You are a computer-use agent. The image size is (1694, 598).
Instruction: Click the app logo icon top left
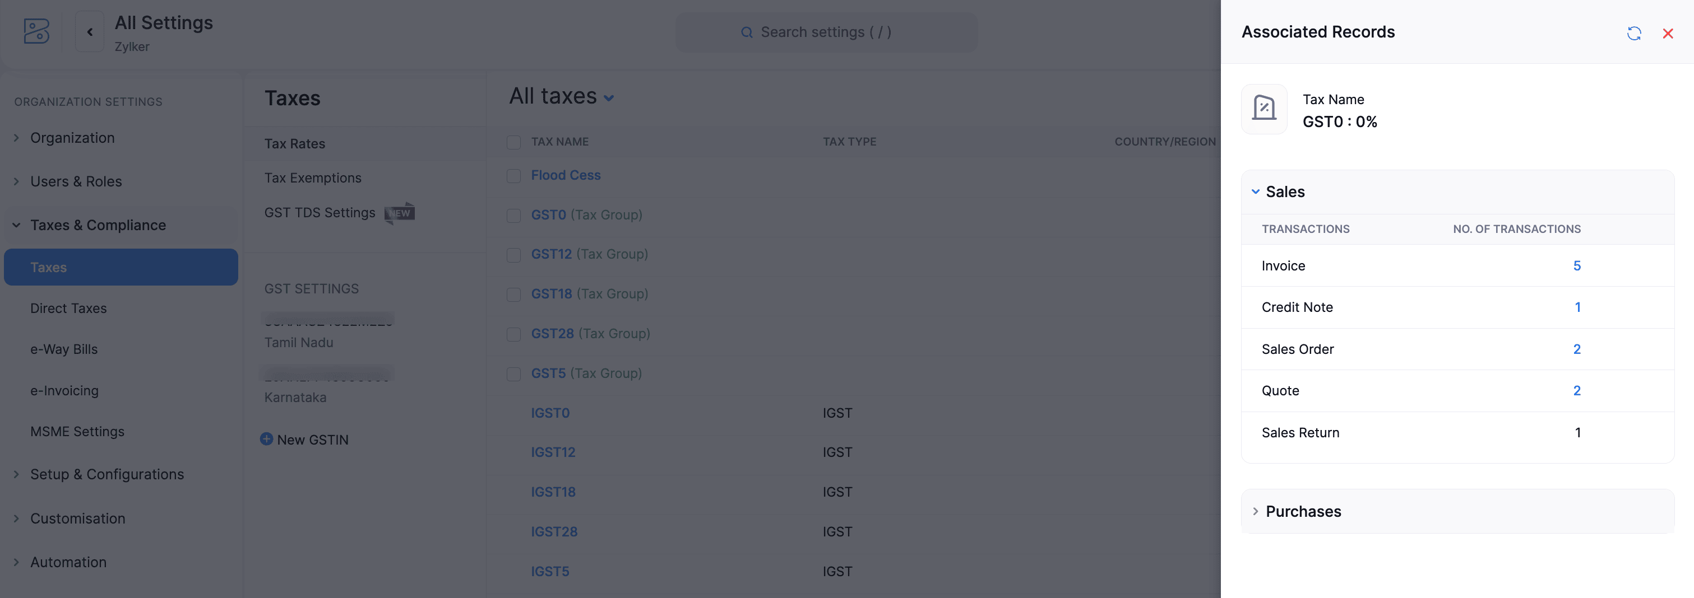(36, 31)
